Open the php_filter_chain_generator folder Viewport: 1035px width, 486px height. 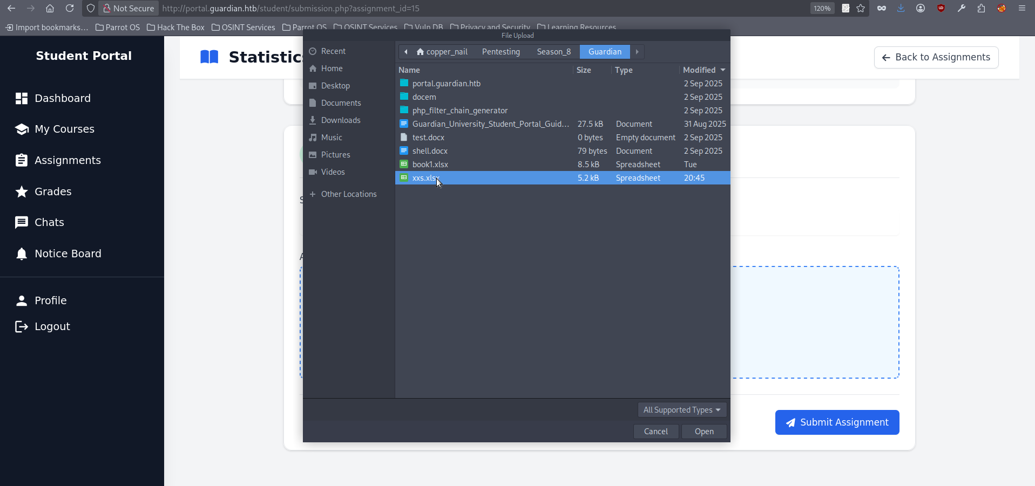click(x=459, y=111)
